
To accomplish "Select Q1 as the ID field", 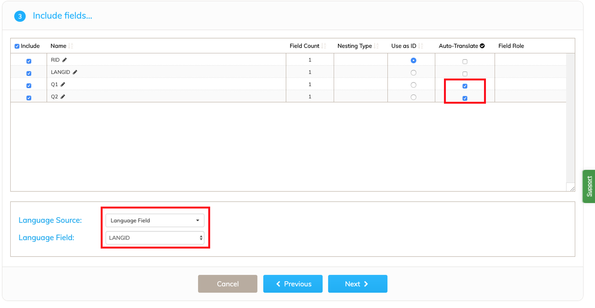I will pos(413,85).
